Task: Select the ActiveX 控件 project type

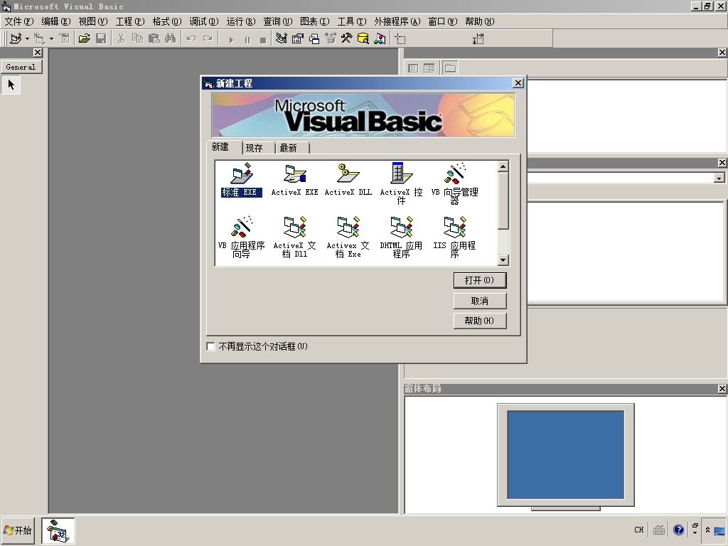Action: tap(401, 174)
